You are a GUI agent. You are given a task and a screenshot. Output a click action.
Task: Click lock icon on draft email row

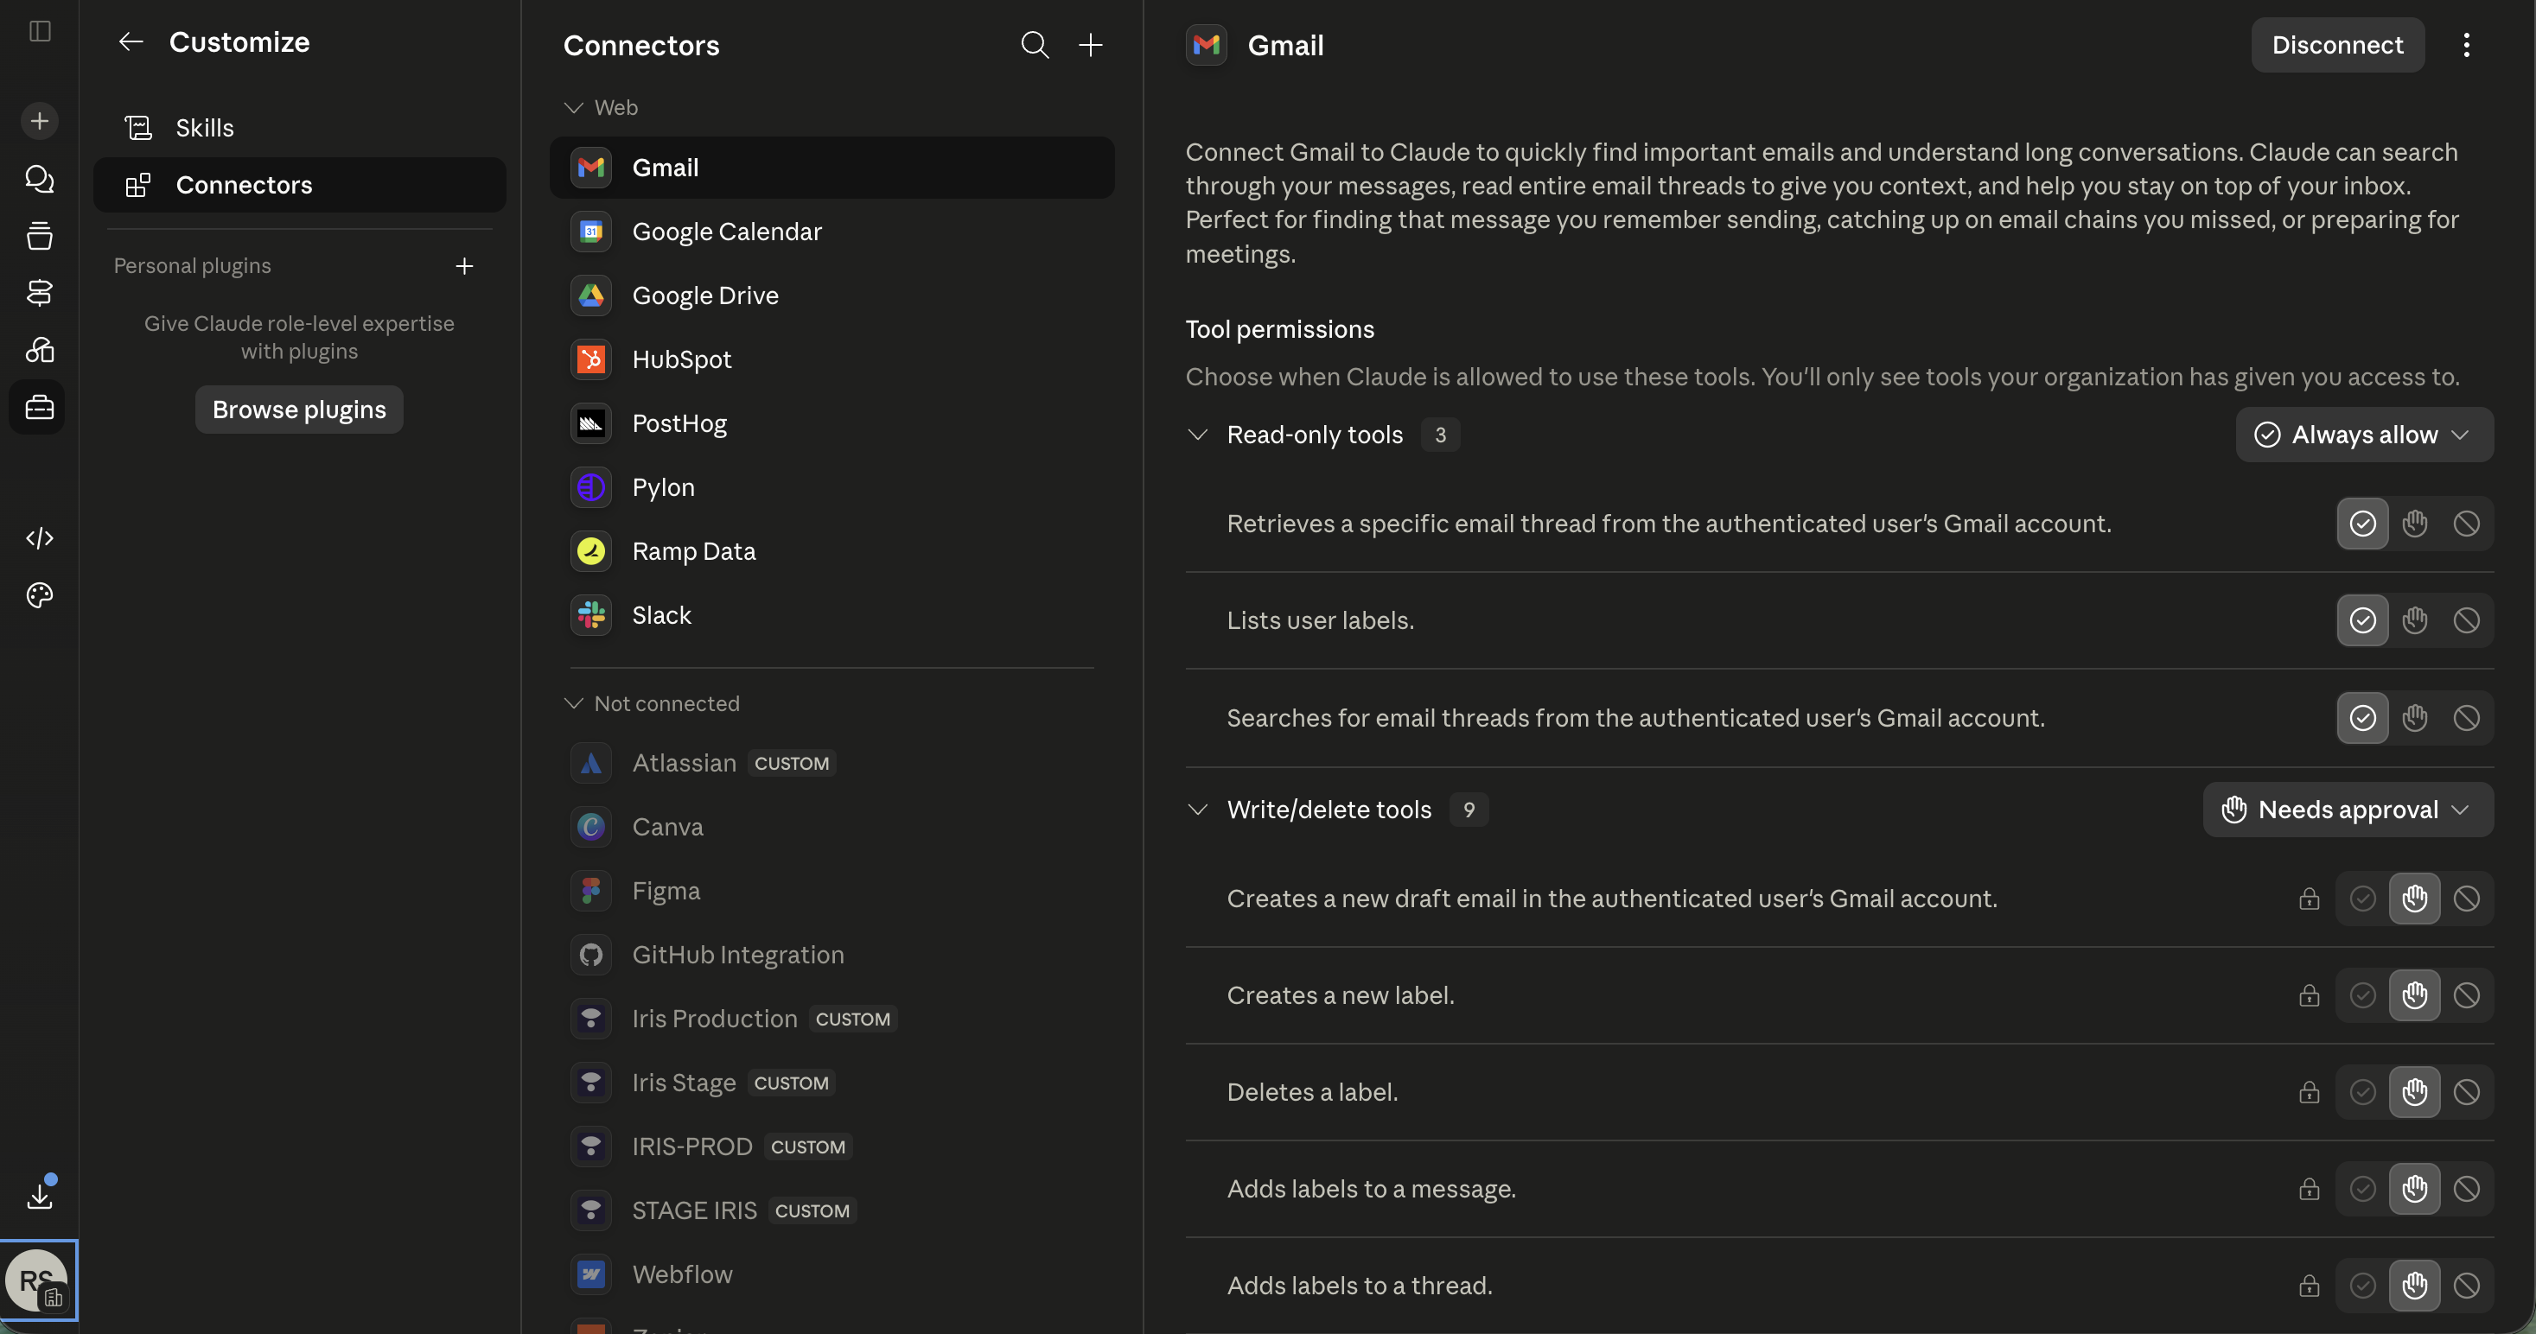[x=2310, y=899]
